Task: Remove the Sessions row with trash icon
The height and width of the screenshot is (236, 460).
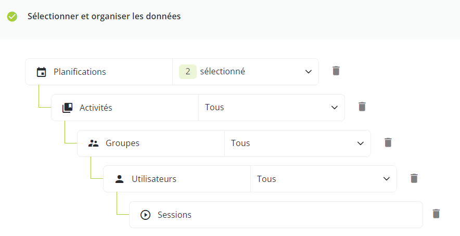Action: click(x=436, y=214)
